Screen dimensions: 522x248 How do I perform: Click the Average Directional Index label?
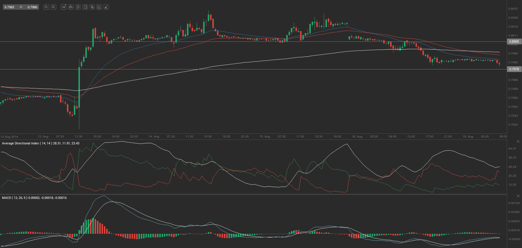tap(21, 143)
